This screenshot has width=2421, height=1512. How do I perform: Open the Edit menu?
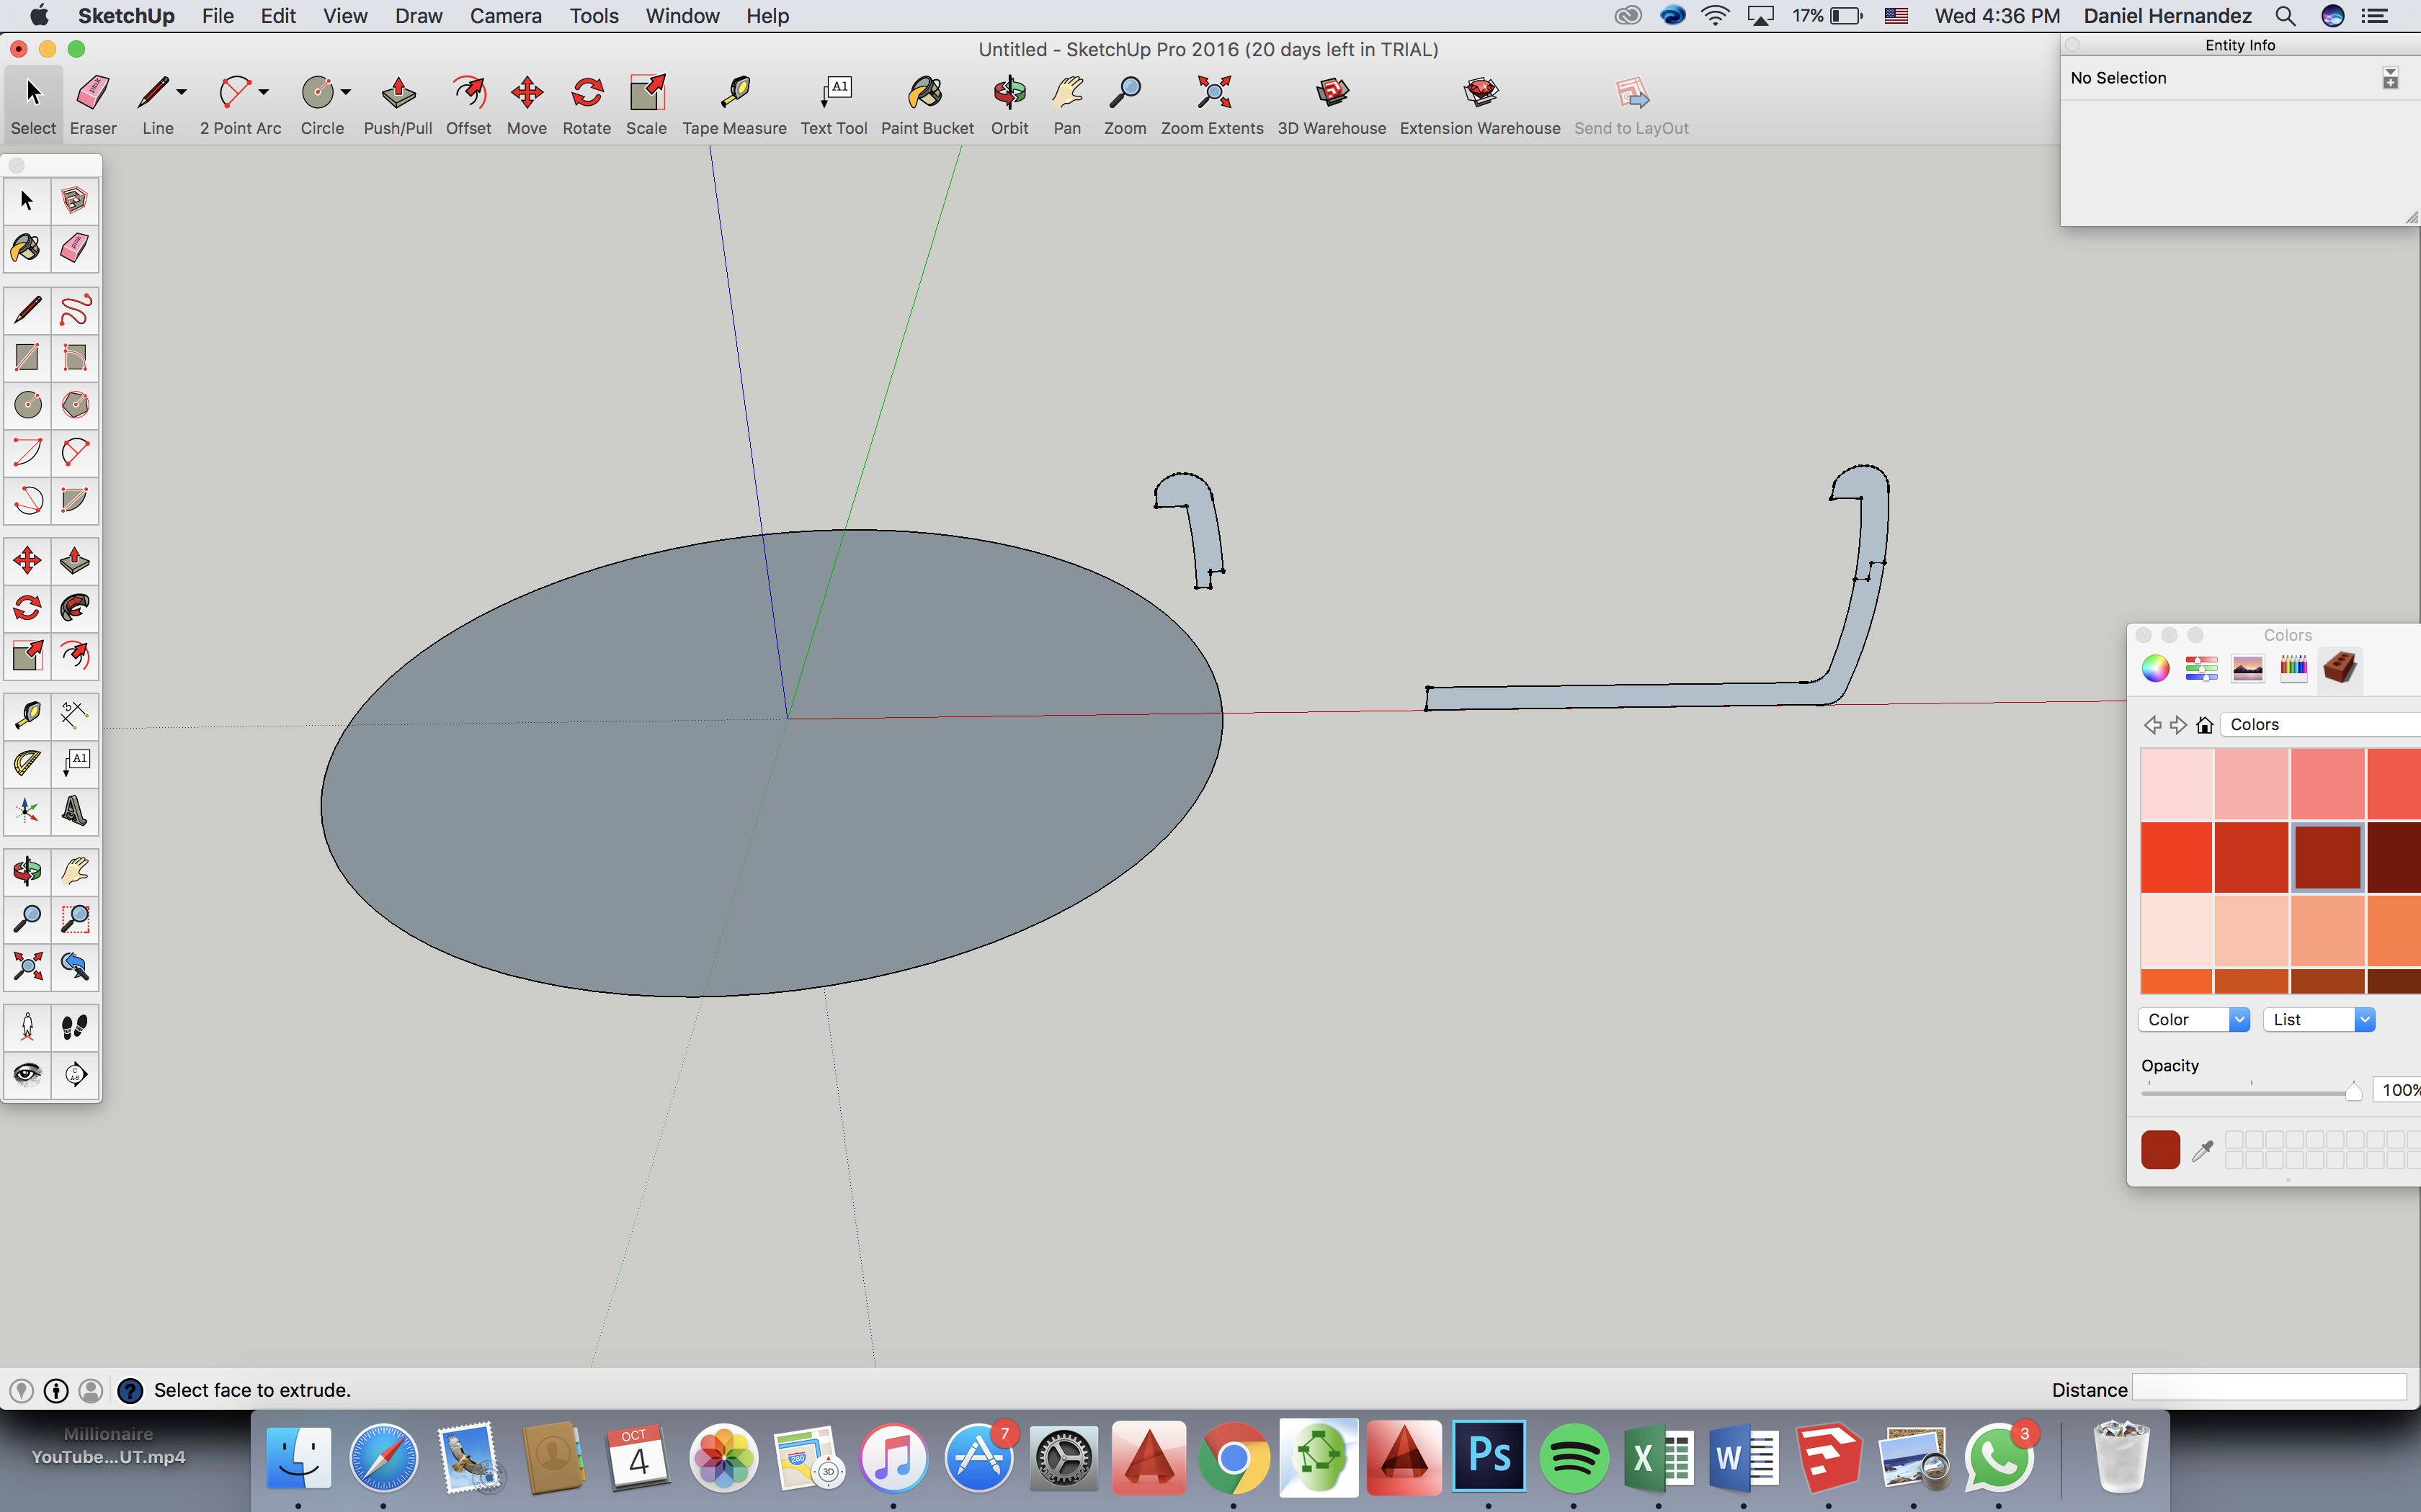278,16
